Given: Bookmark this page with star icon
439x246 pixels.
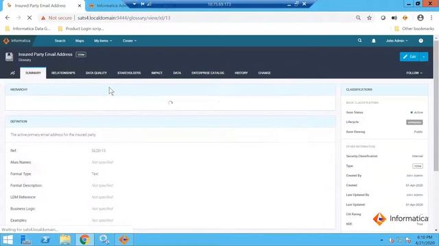Looking at the screenshot, I should click(369, 18).
